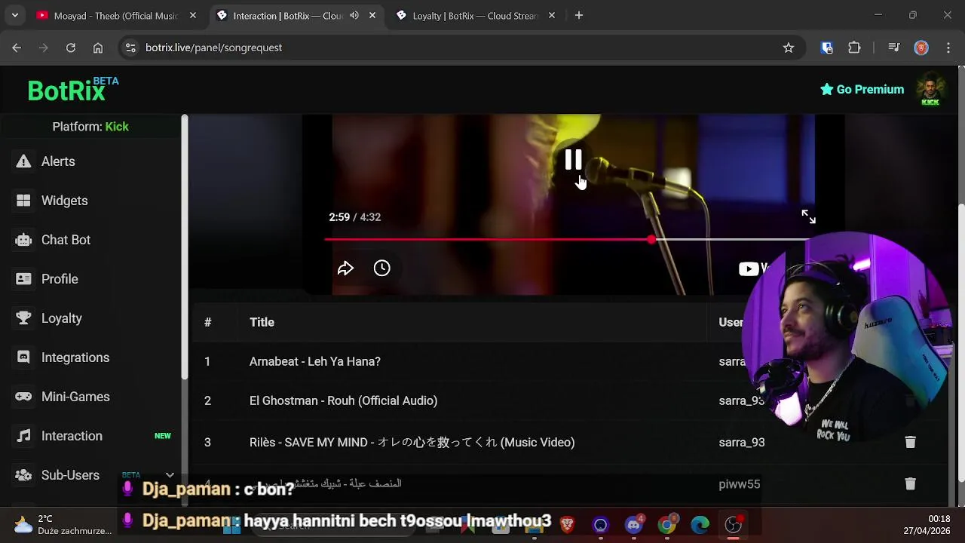Switch to the Interaction BotRix tab

click(x=296, y=15)
